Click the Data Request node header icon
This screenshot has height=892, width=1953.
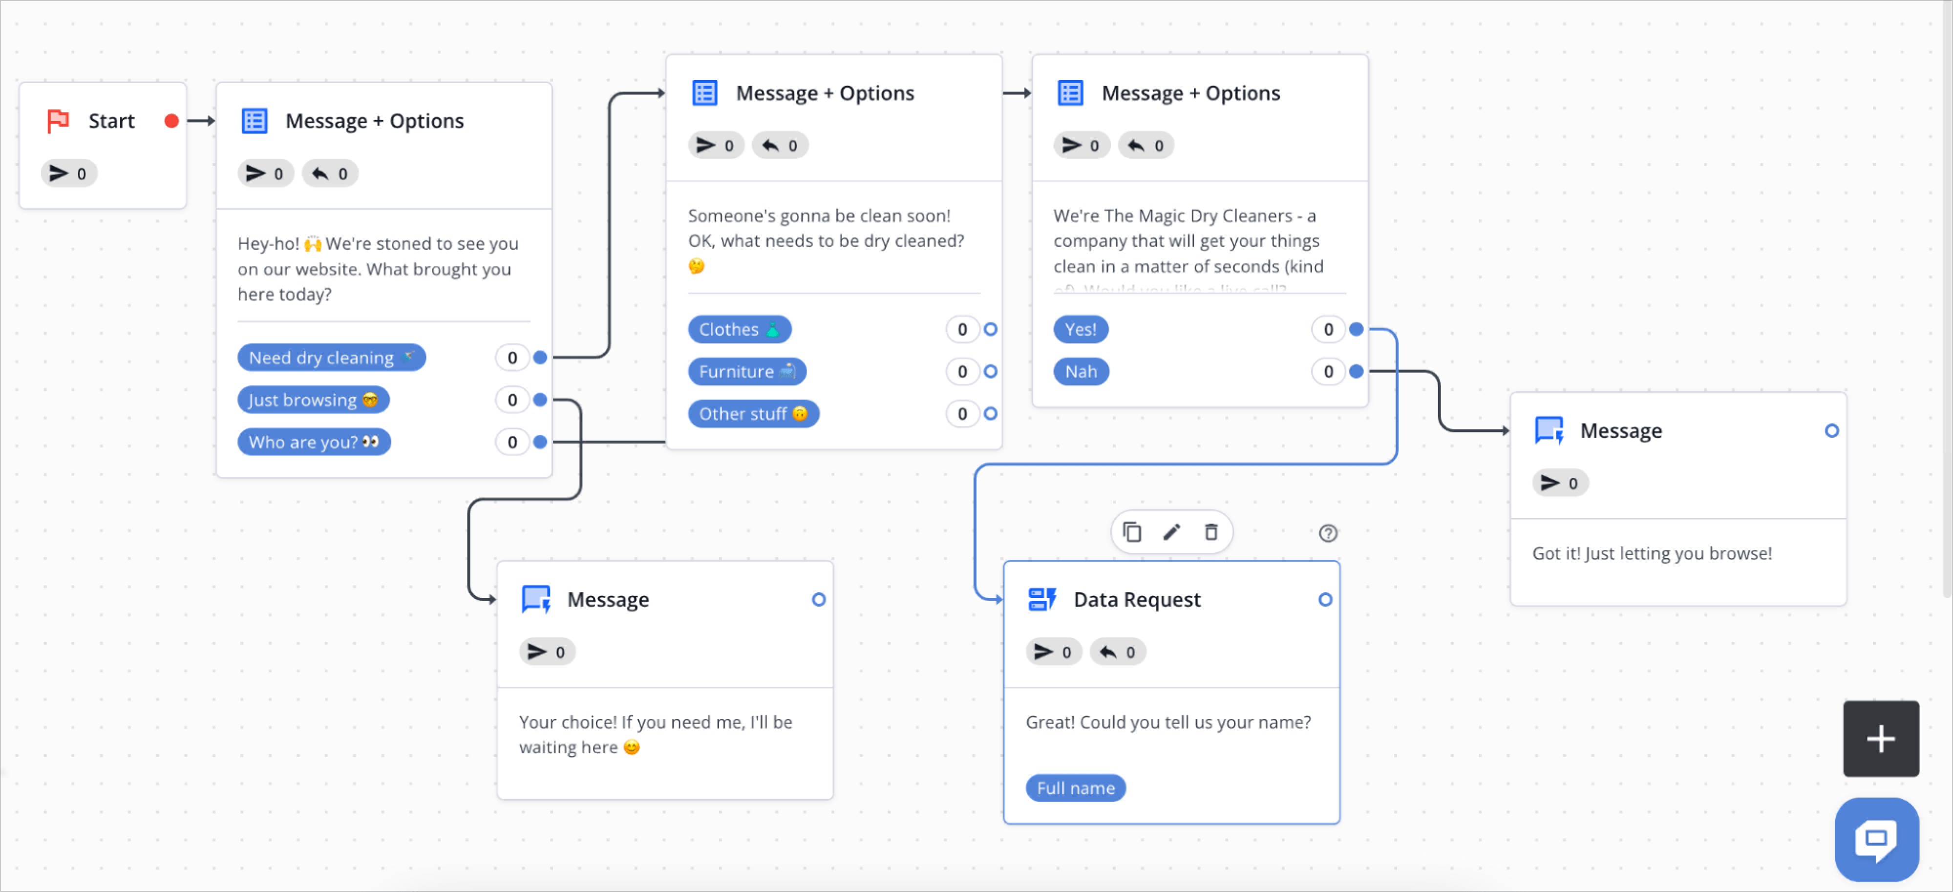click(x=1041, y=599)
